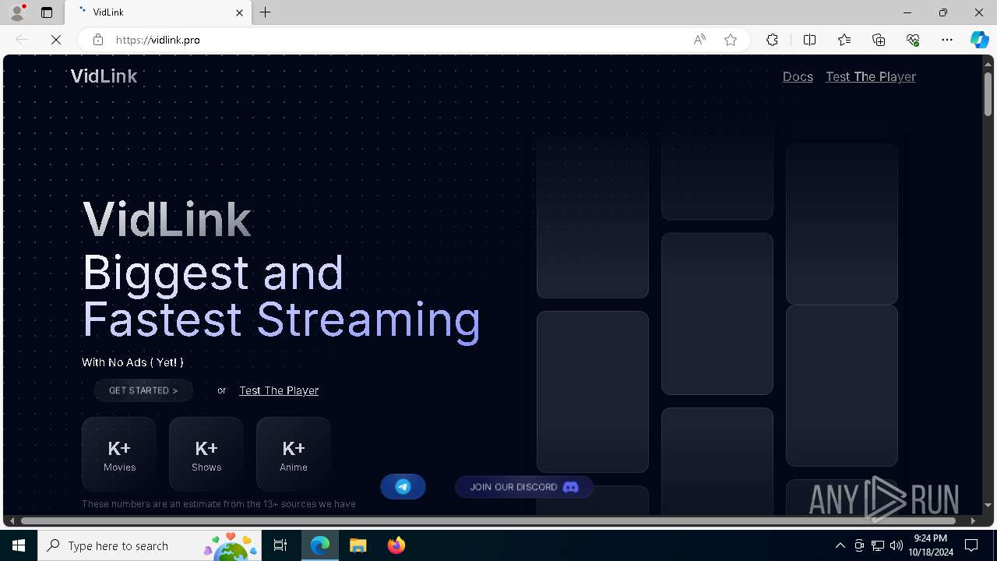Select the K+ Anime stat card

tap(294, 455)
